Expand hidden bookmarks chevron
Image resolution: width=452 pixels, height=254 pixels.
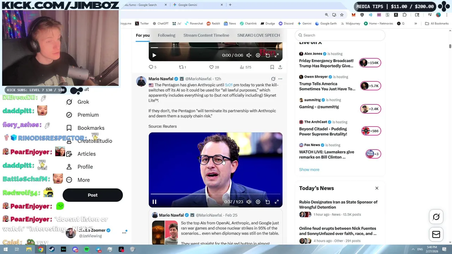click(x=416, y=24)
